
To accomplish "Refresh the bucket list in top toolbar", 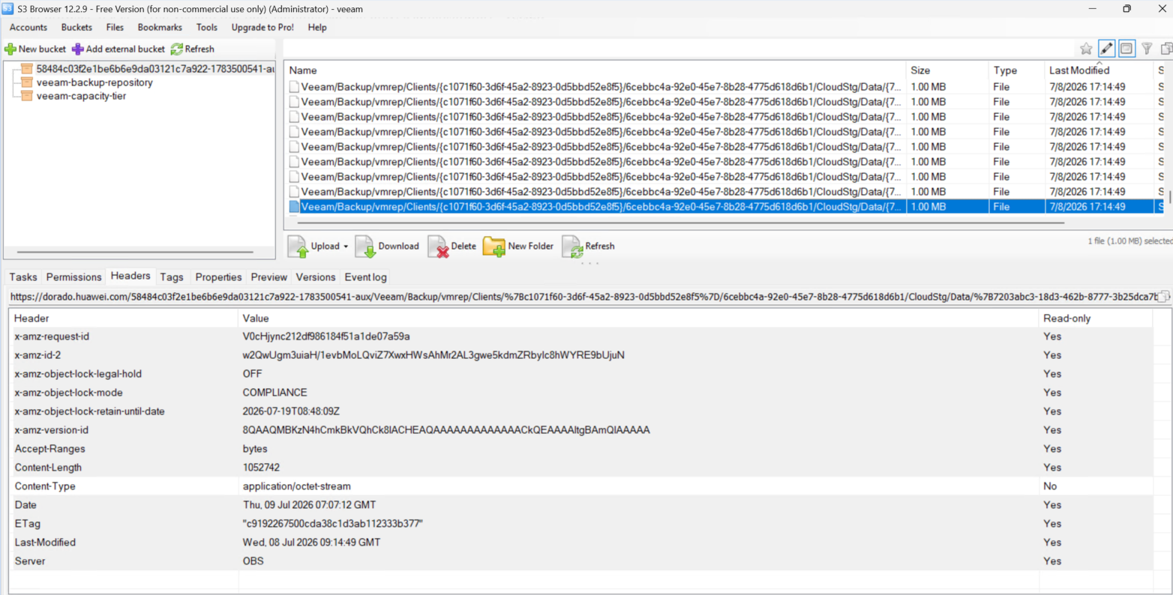I will pyautogui.click(x=193, y=49).
